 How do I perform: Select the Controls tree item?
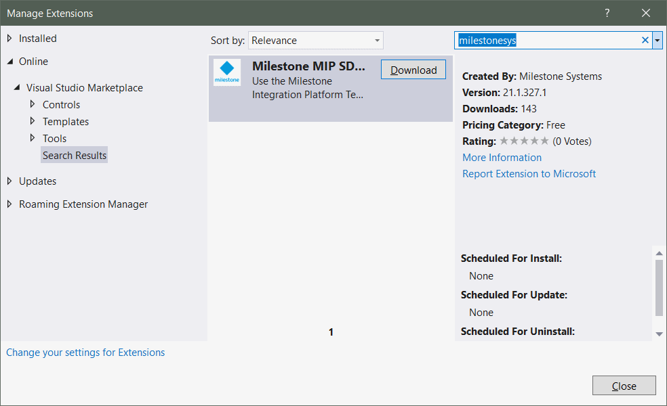(61, 105)
